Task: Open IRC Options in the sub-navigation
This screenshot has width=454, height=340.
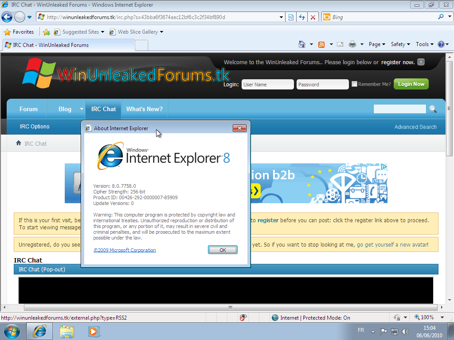Action: coord(35,126)
